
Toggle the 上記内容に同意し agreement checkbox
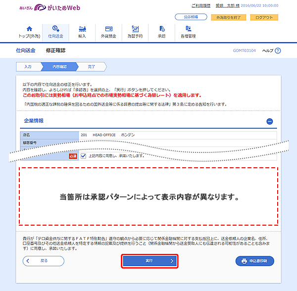[x=83, y=156]
